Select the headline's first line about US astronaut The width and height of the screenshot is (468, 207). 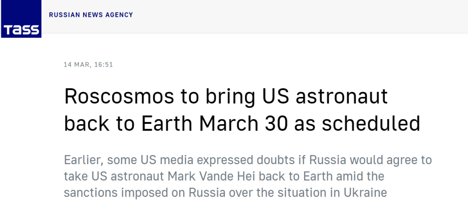click(226, 97)
